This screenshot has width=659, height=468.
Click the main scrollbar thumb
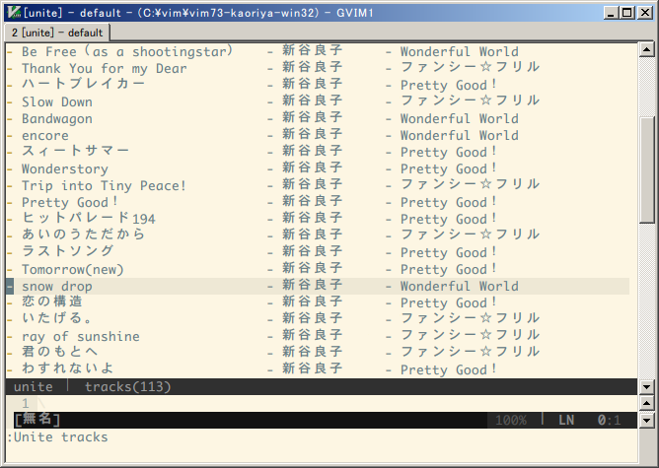coord(646,169)
